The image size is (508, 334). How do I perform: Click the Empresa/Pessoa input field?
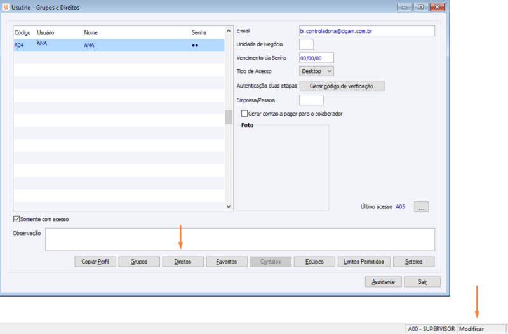[311, 100]
